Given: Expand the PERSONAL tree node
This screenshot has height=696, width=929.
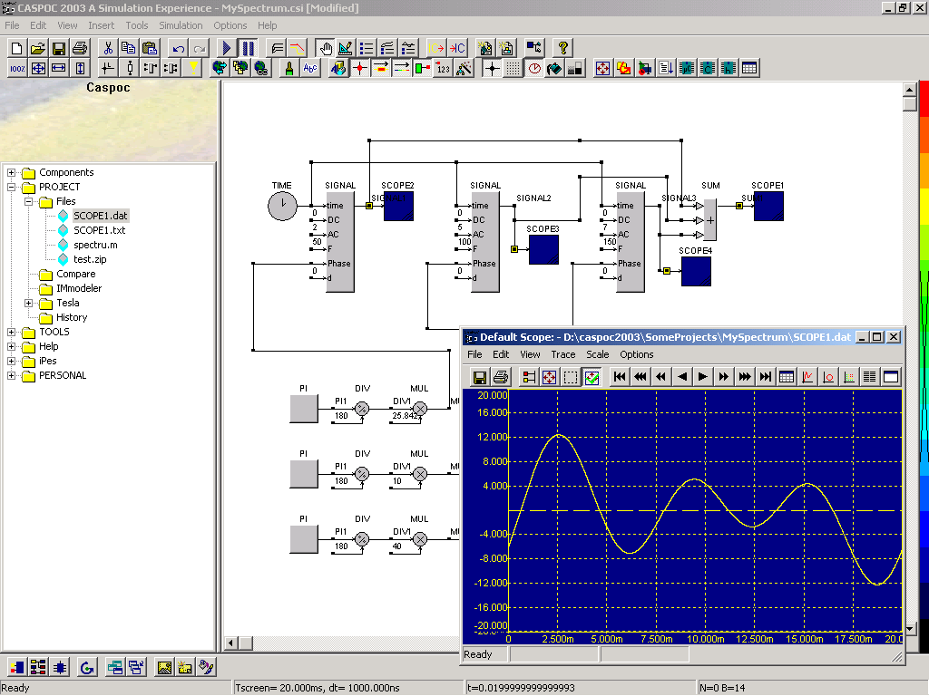Looking at the screenshot, I should pyautogui.click(x=11, y=376).
